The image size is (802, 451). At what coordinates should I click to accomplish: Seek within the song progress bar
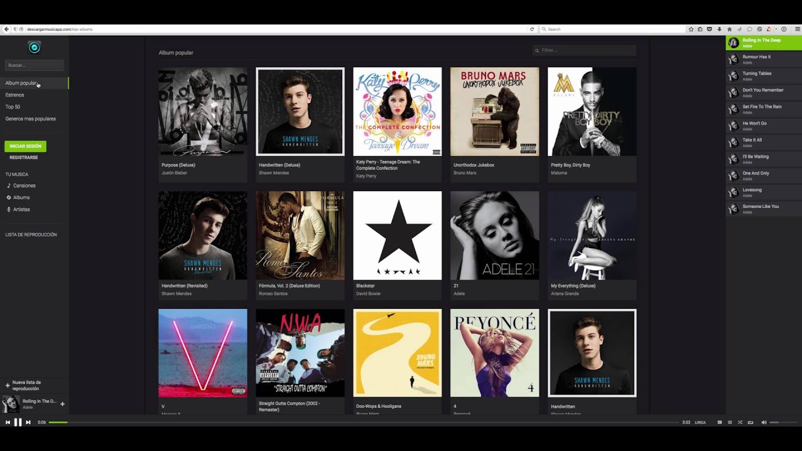point(363,423)
